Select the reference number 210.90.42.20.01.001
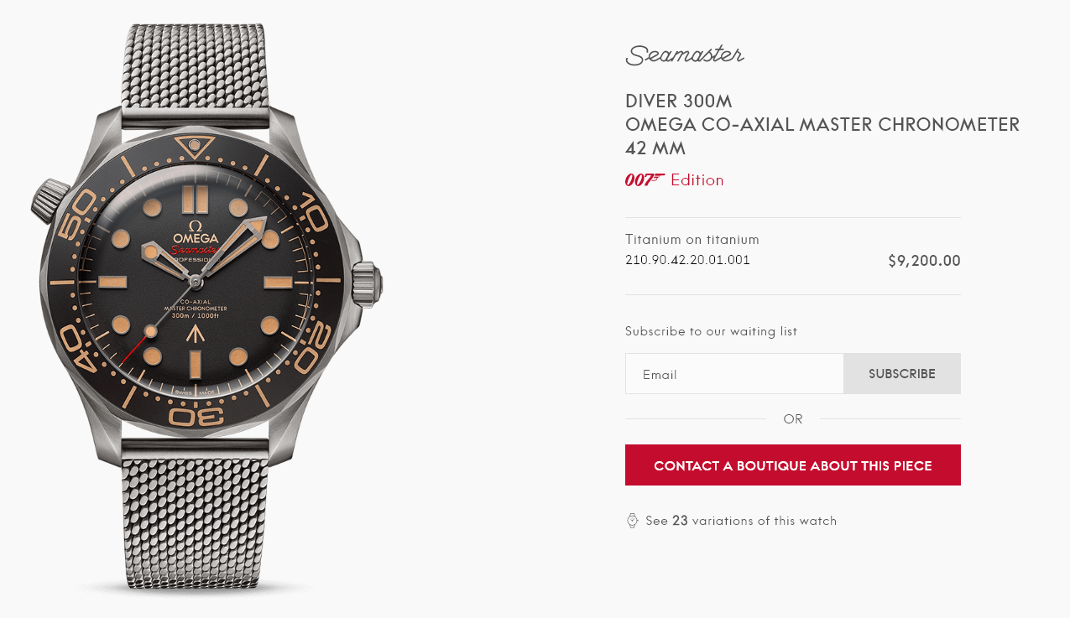1070x618 pixels. click(x=687, y=260)
